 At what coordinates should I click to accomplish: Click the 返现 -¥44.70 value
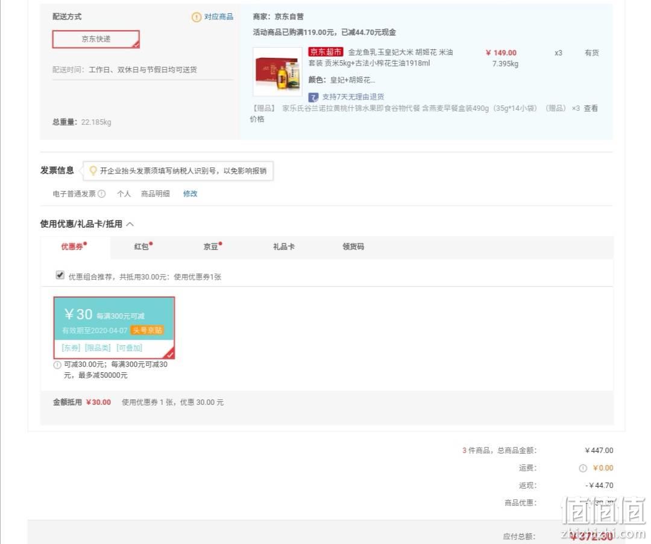point(600,485)
